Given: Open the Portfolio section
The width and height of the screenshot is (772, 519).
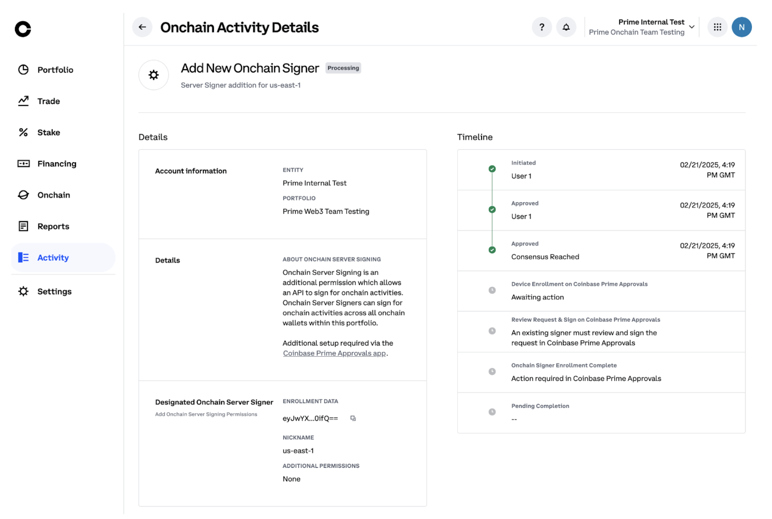Looking at the screenshot, I should pyautogui.click(x=55, y=70).
